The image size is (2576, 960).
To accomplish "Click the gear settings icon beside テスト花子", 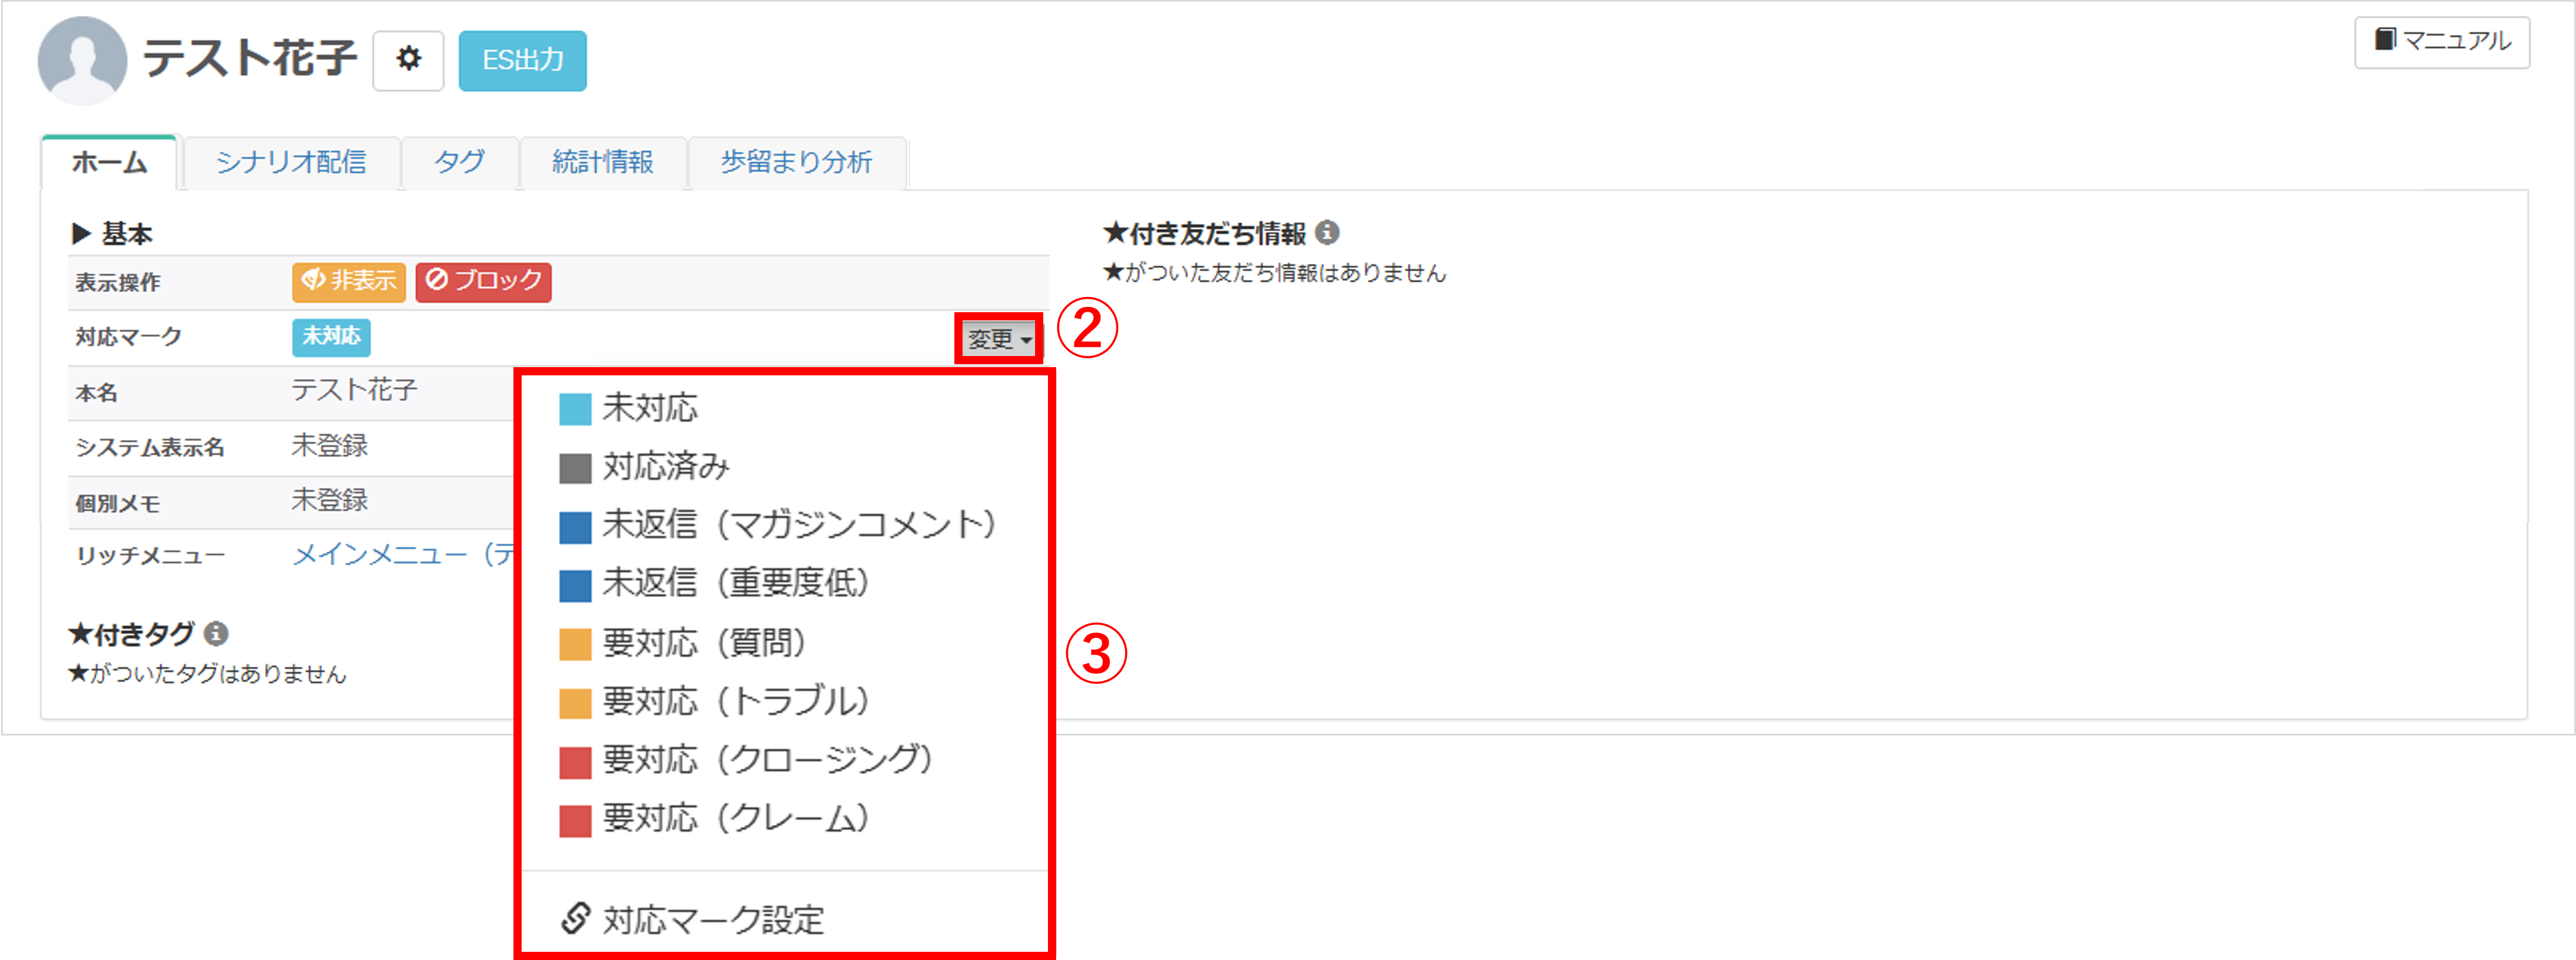I will click(408, 60).
